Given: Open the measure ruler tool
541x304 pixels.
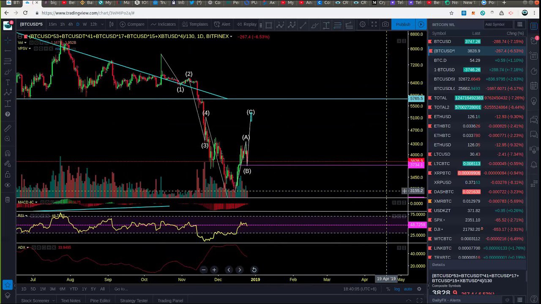Looking at the screenshot, I should pos(8,129).
